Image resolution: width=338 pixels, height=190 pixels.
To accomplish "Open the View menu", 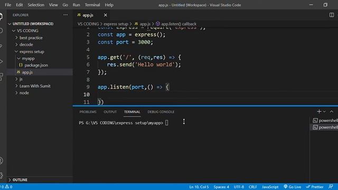I will point(53,5).
